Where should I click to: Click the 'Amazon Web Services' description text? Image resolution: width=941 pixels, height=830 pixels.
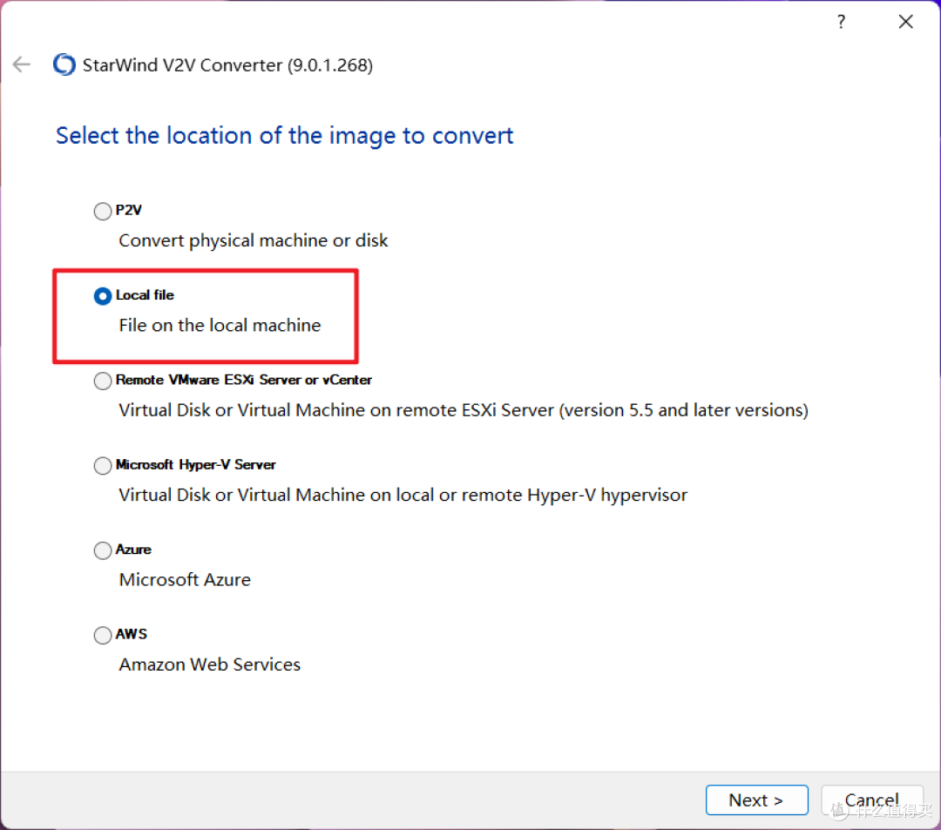(x=210, y=665)
